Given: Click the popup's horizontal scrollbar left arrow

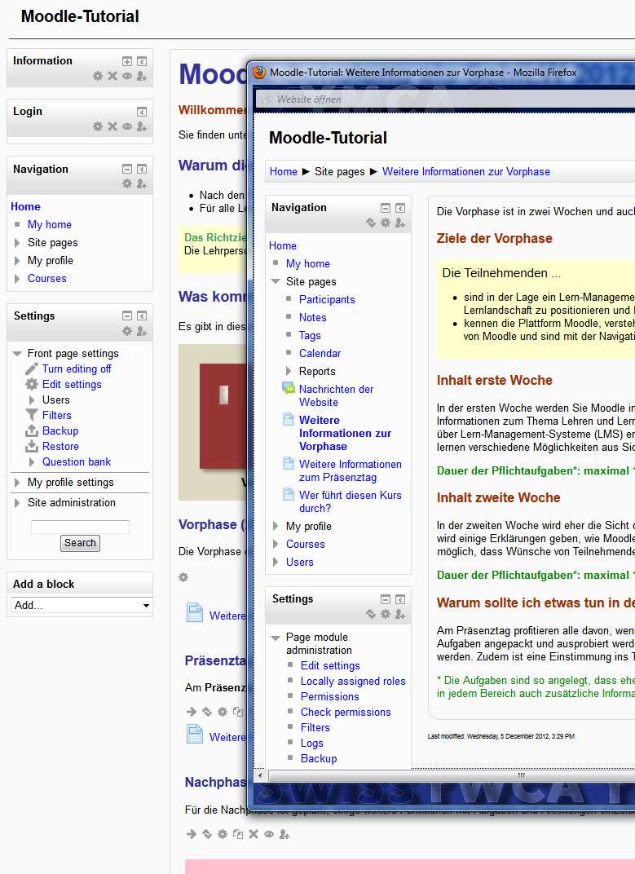Looking at the screenshot, I should (x=260, y=775).
